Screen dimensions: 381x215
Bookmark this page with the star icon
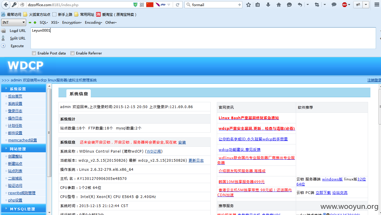click(249, 5)
